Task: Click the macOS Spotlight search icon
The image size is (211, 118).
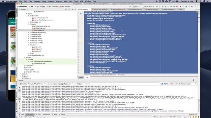Action: click(200, 1)
